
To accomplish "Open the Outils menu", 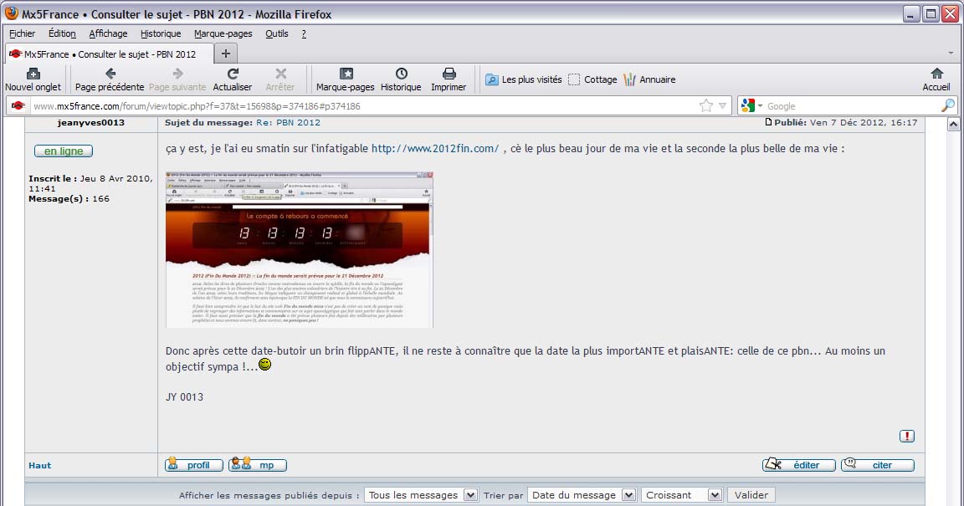I will tap(277, 33).
